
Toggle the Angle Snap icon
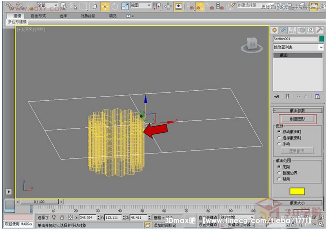[x=200, y=7]
